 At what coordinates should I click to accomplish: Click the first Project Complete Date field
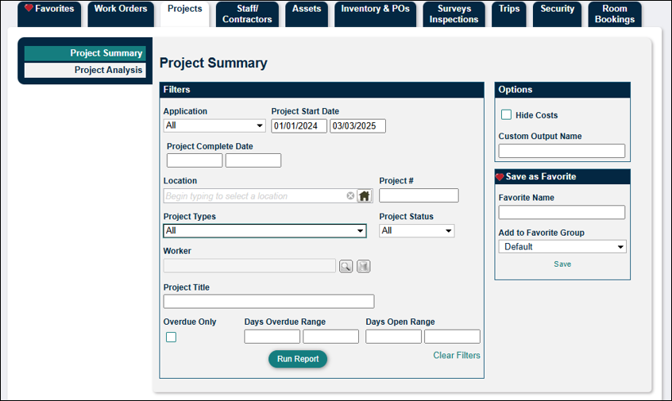[x=195, y=160]
